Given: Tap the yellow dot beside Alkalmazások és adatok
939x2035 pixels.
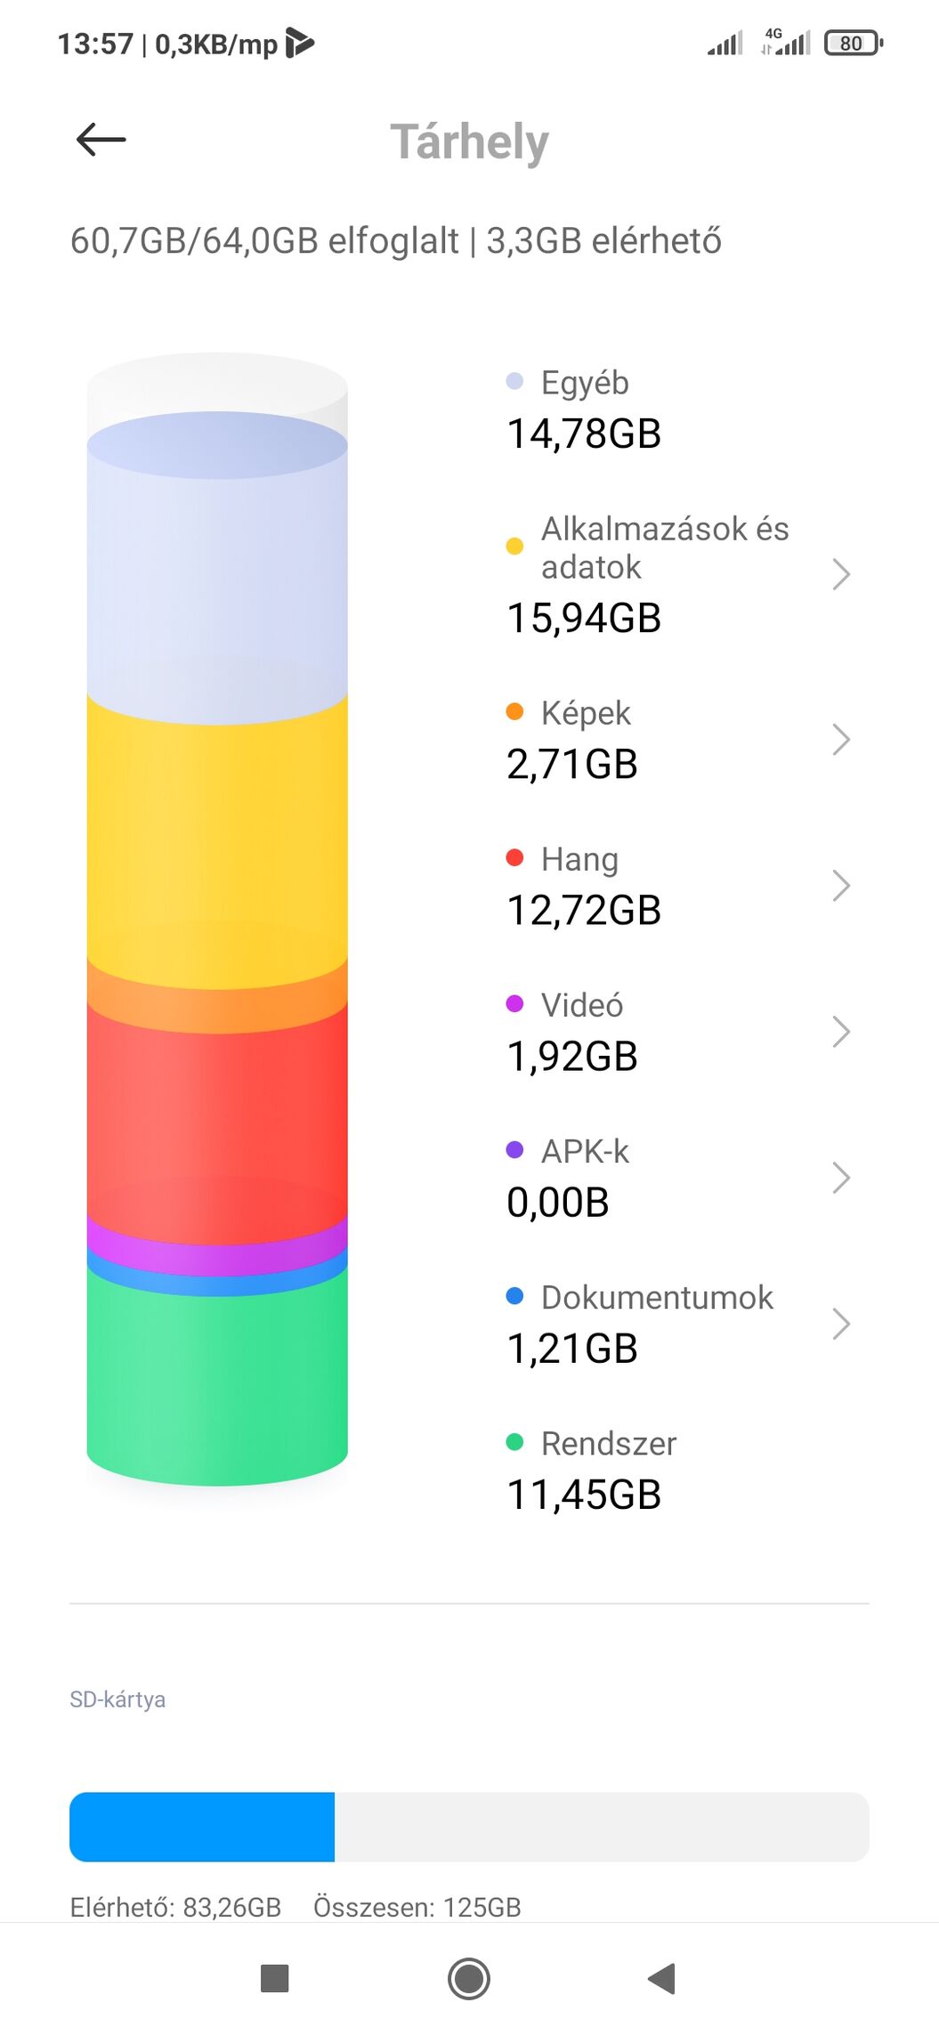Looking at the screenshot, I should tap(514, 546).
